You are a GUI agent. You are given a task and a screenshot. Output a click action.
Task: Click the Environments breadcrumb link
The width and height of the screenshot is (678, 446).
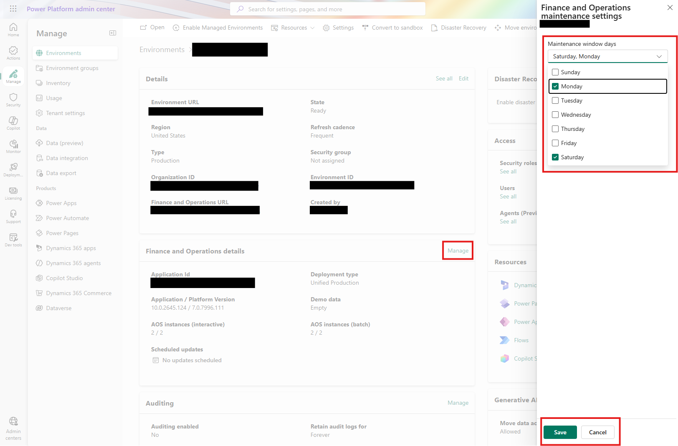(162, 50)
